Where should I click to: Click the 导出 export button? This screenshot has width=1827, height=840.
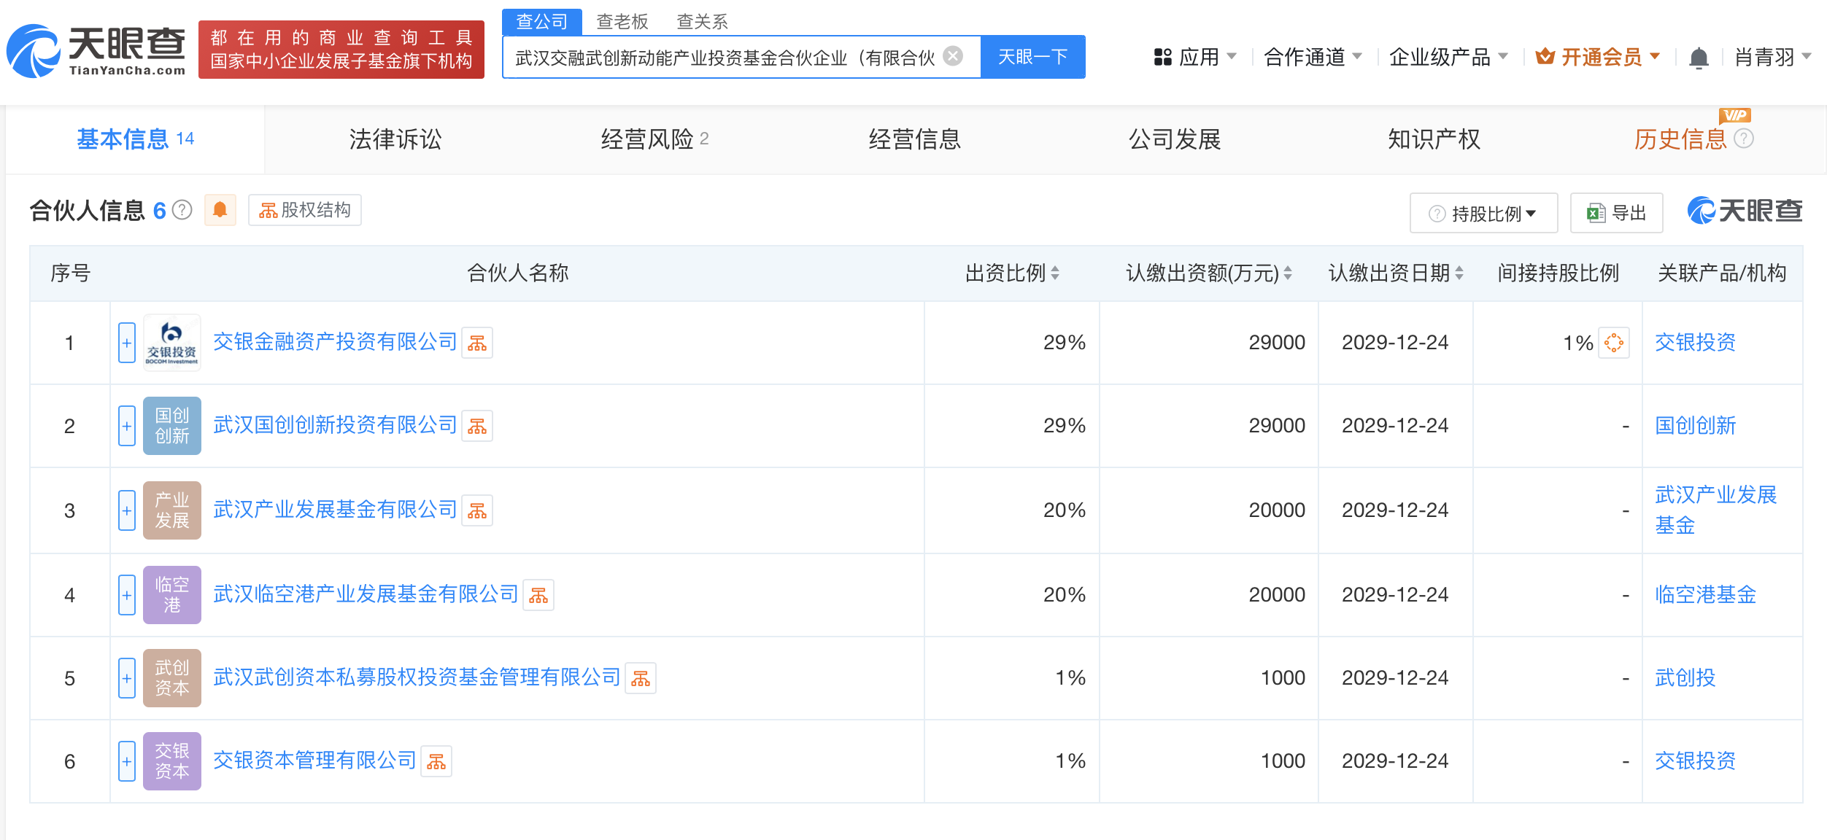[1616, 213]
